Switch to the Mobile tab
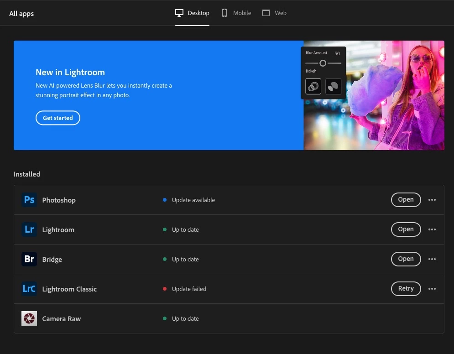This screenshot has width=454, height=354. pyautogui.click(x=236, y=13)
